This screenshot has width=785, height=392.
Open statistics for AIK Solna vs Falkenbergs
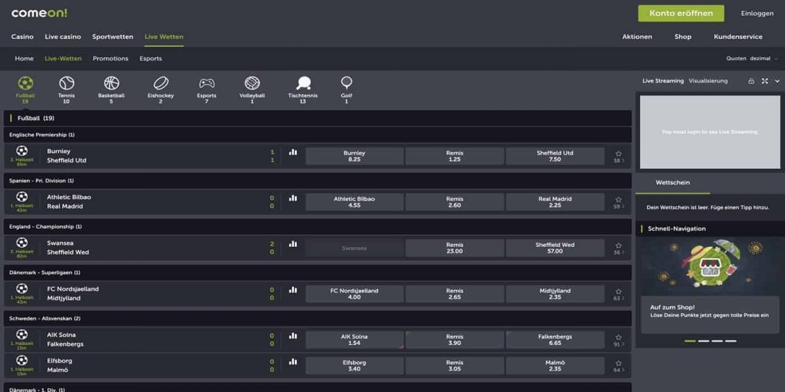point(293,335)
